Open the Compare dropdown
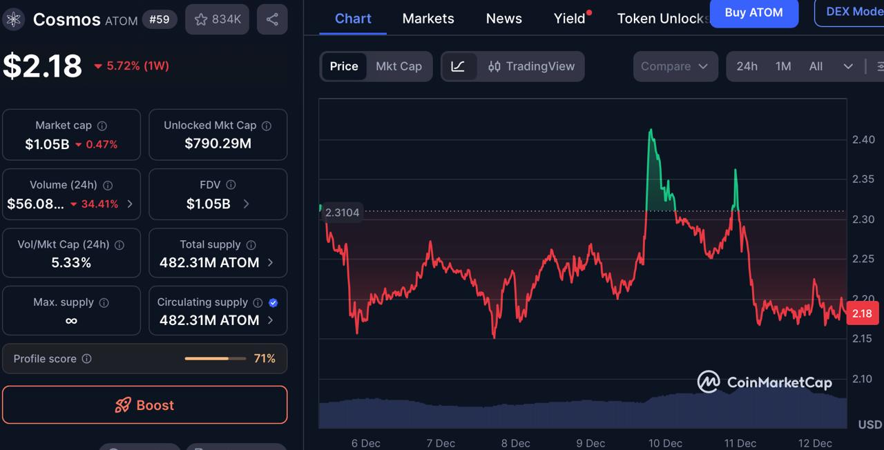This screenshot has height=450, width=884. [675, 66]
